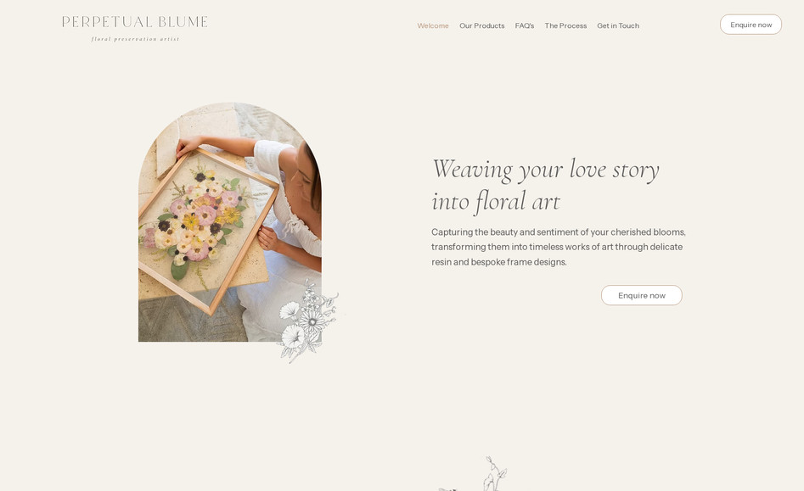
Task: Open the FAQ's menu item
Action: click(x=524, y=25)
